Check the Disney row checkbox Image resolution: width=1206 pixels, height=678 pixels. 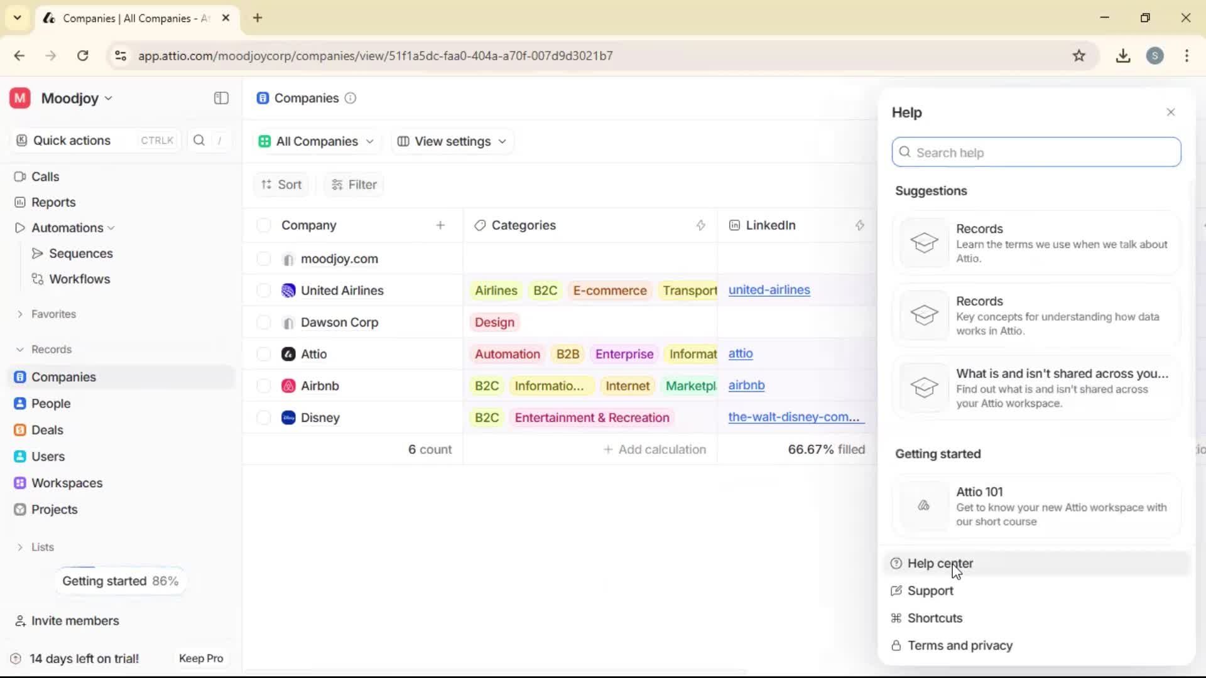[263, 417]
